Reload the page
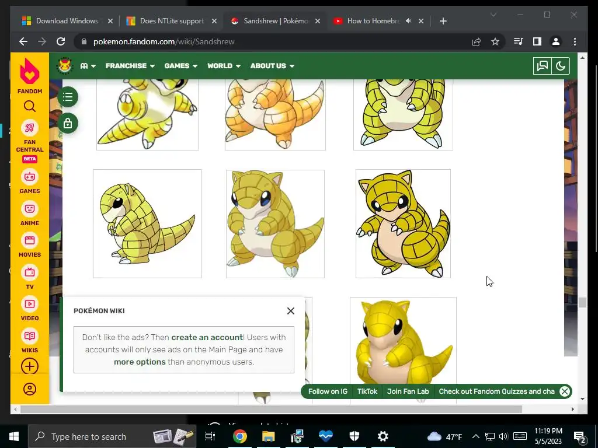The image size is (598, 448). click(61, 41)
